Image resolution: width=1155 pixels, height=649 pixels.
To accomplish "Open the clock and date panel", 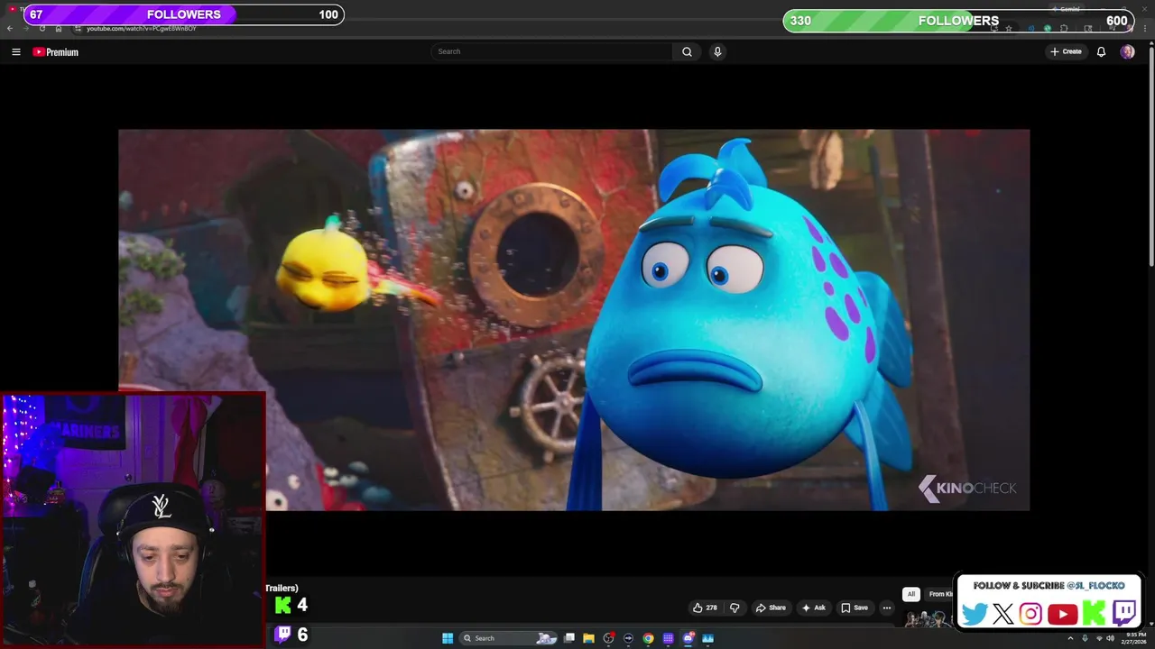I will (x=1133, y=638).
